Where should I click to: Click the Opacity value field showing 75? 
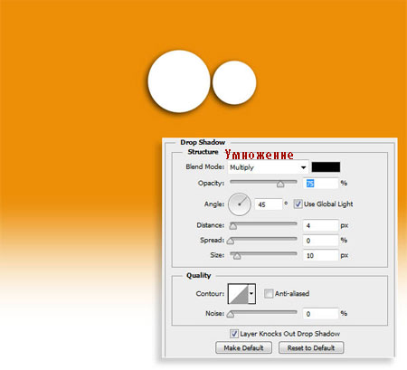pos(320,184)
